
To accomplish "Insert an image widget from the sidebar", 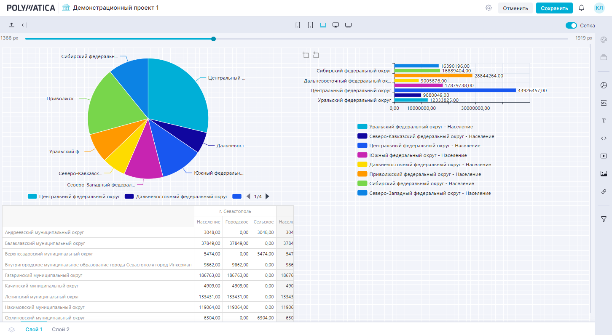I will [x=604, y=173].
